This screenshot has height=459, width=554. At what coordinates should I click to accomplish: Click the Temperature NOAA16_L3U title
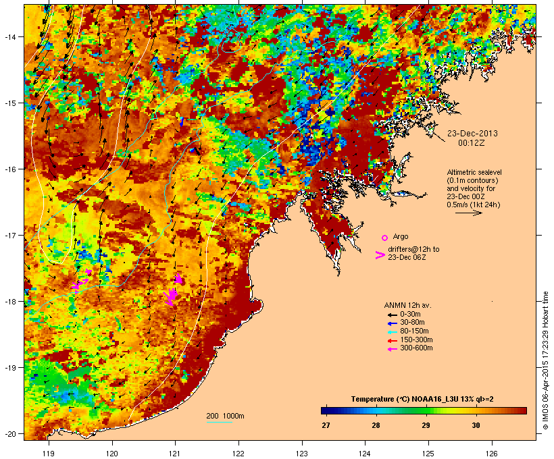422,399
